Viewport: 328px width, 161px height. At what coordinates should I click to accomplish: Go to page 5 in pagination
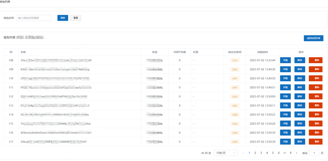click(x=273, y=153)
